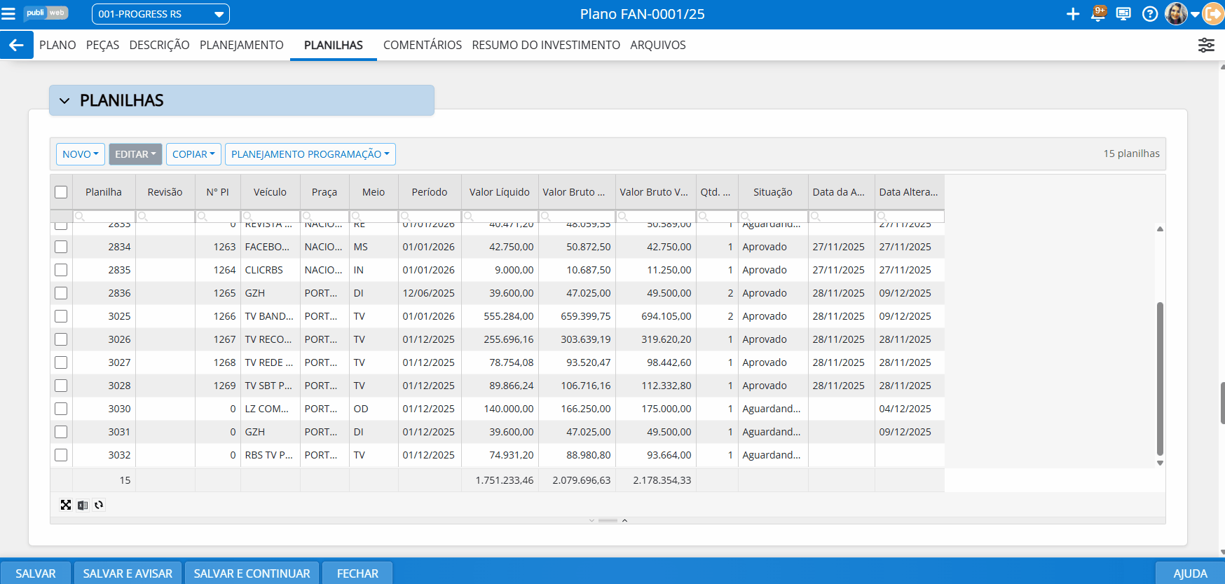The width and height of the screenshot is (1225, 584).
Task: Open the help question mark icon
Action: (x=1149, y=14)
